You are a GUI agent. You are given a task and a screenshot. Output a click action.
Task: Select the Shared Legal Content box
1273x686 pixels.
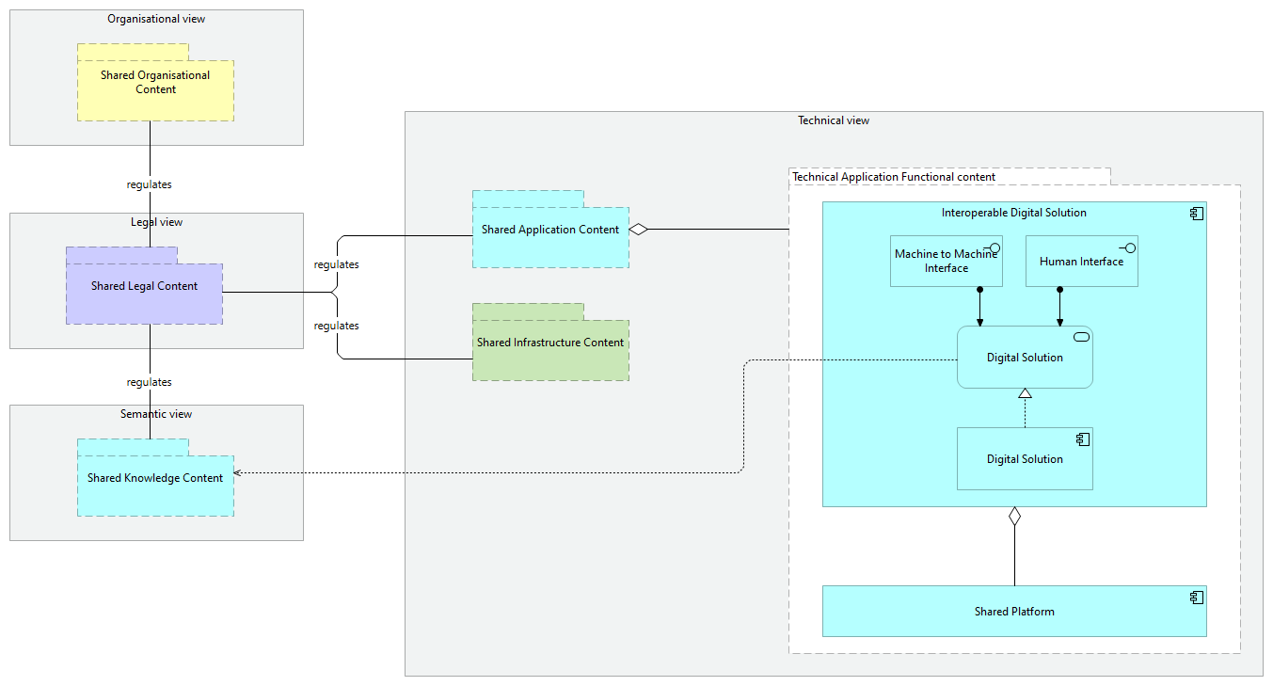(x=144, y=286)
